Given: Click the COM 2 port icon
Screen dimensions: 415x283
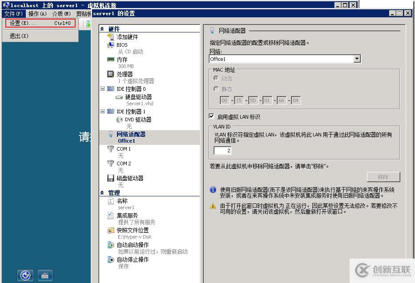Looking at the screenshot, I should click(x=111, y=163).
